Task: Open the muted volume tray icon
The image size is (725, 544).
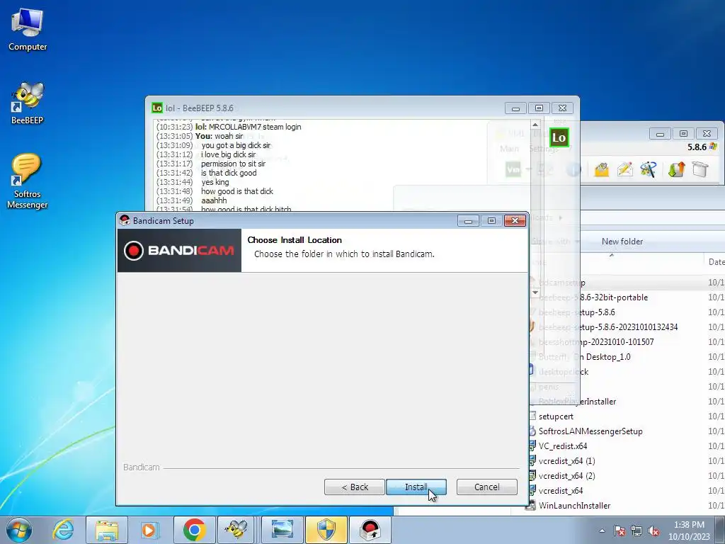Action: [653, 531]
